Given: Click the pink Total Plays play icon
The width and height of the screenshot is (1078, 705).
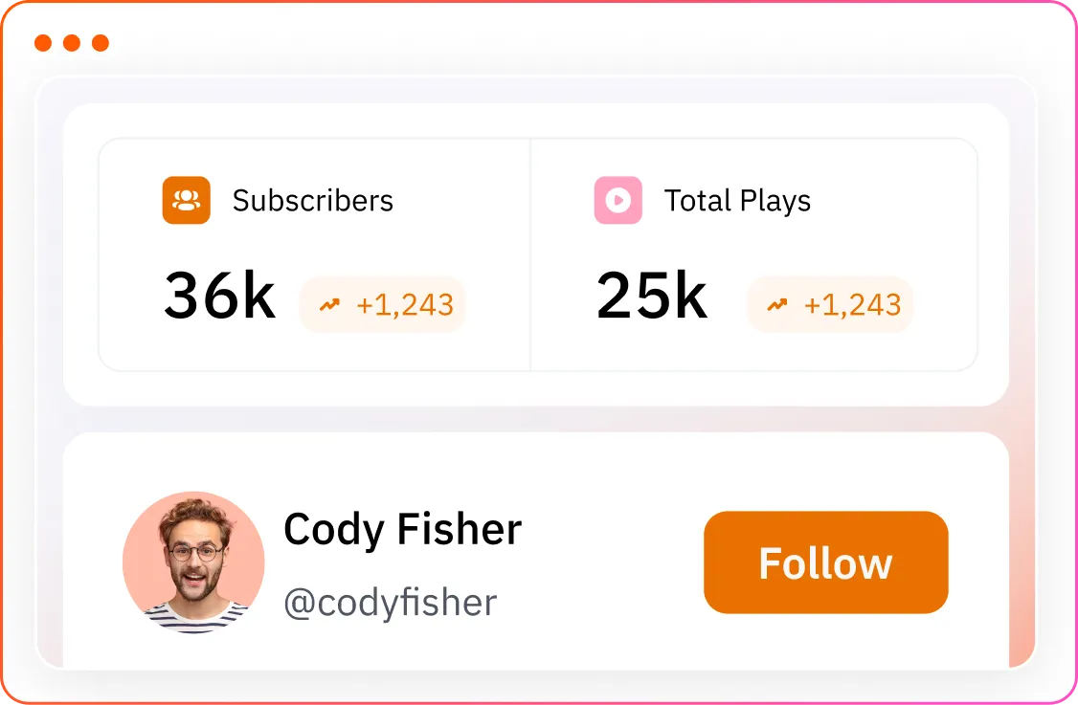Looking at the screenshot, I should coord(618,201).
